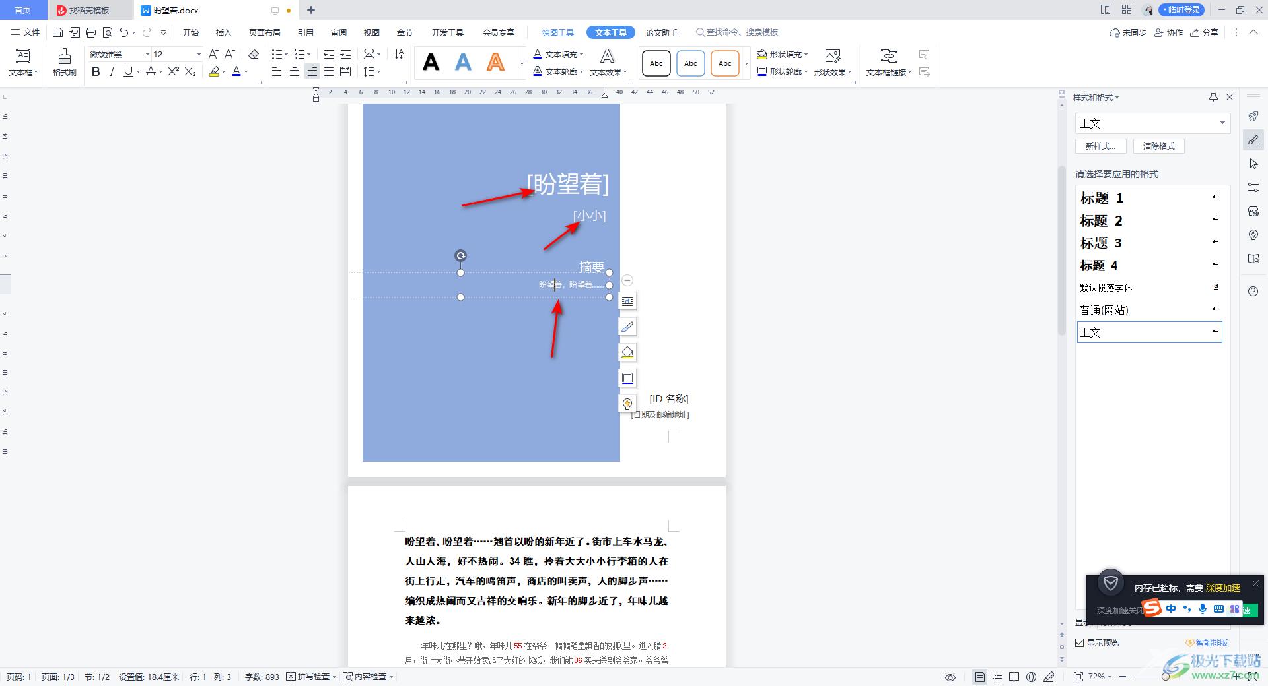Select the blue A text style preset
Image resolution: width=1268 pixels, height=686 pixels.
coord(464,63)
